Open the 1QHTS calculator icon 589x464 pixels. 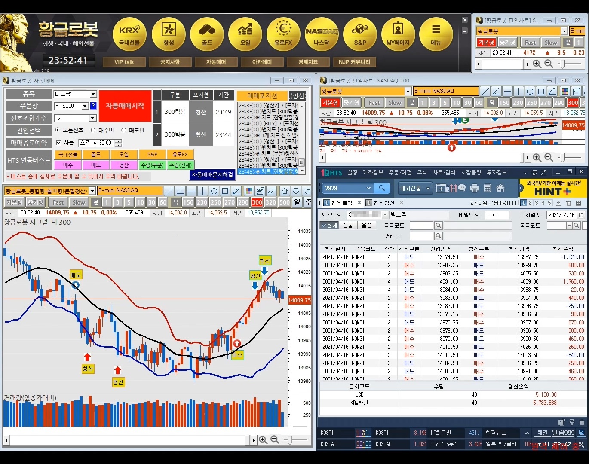coord(488,188)
